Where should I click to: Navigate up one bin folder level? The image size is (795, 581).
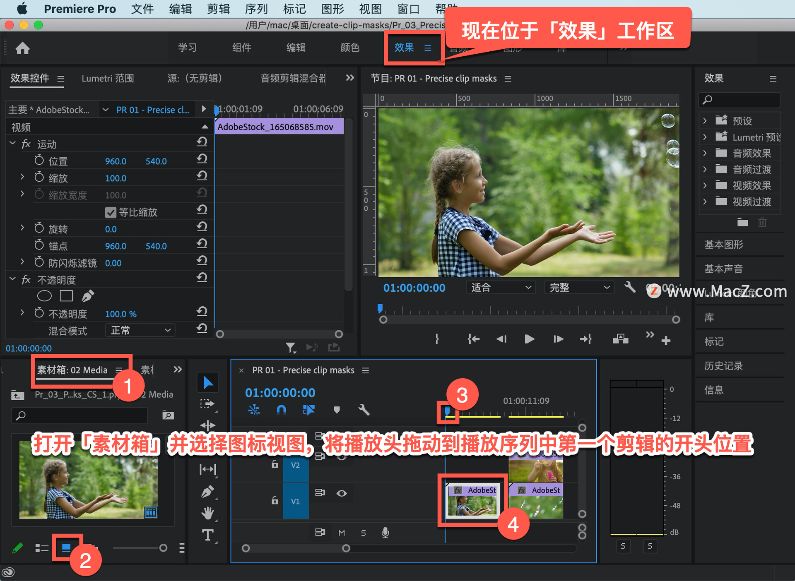(17, 395)
